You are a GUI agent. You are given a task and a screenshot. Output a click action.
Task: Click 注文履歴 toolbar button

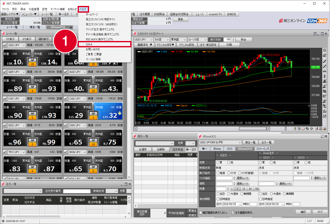144,14
